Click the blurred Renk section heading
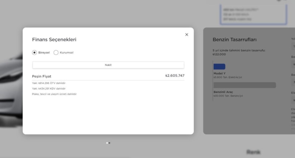 [253, 152]
